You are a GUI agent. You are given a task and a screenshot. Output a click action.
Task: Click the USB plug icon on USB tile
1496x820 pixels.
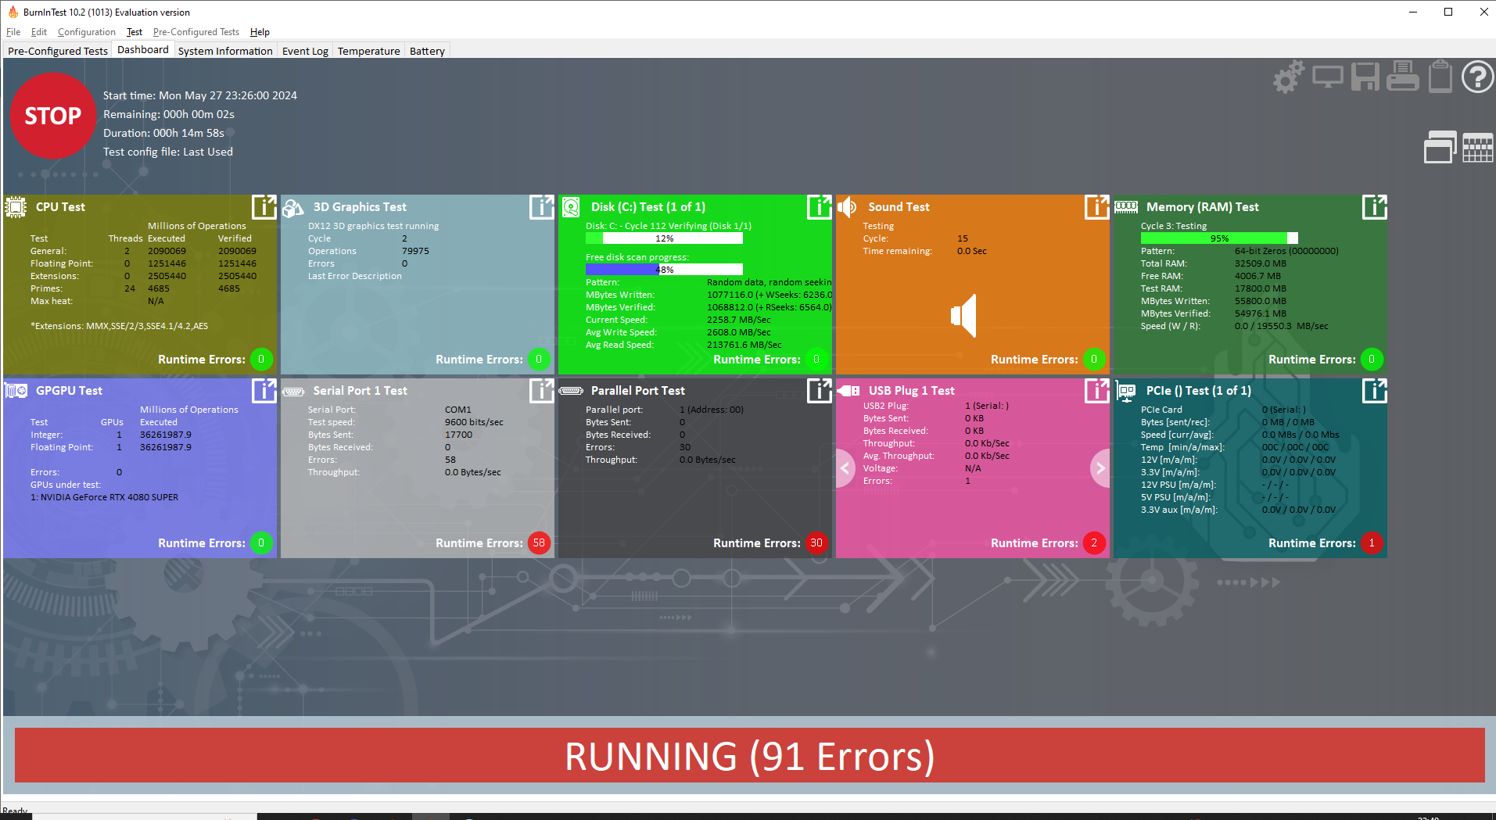(848, 391)
